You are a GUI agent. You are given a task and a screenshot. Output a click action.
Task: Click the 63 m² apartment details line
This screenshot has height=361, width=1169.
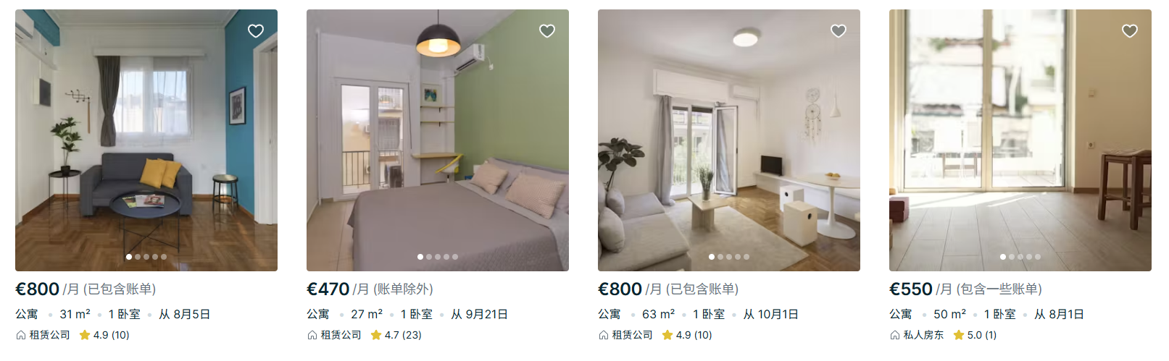click(x=698, y=314)
